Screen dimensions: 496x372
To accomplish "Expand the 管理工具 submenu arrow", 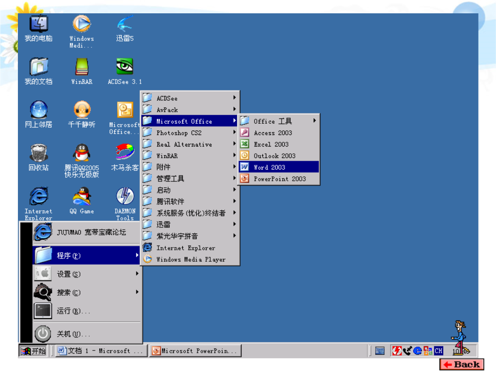I will [x=234, y=178].
